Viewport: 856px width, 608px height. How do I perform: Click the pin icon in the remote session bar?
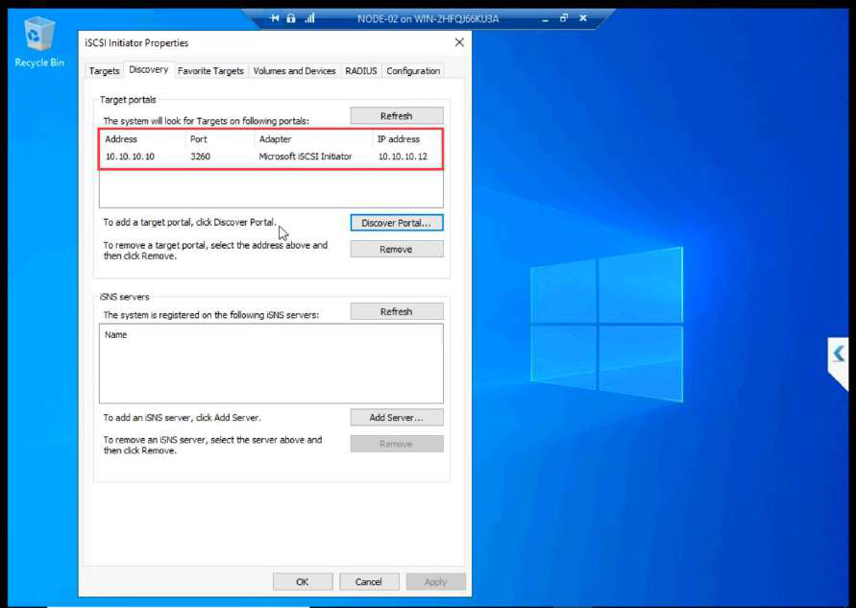pyautogui.click(x=275, y=18)
